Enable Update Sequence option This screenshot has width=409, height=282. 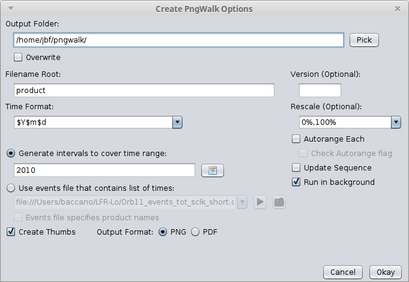(296, 168)
